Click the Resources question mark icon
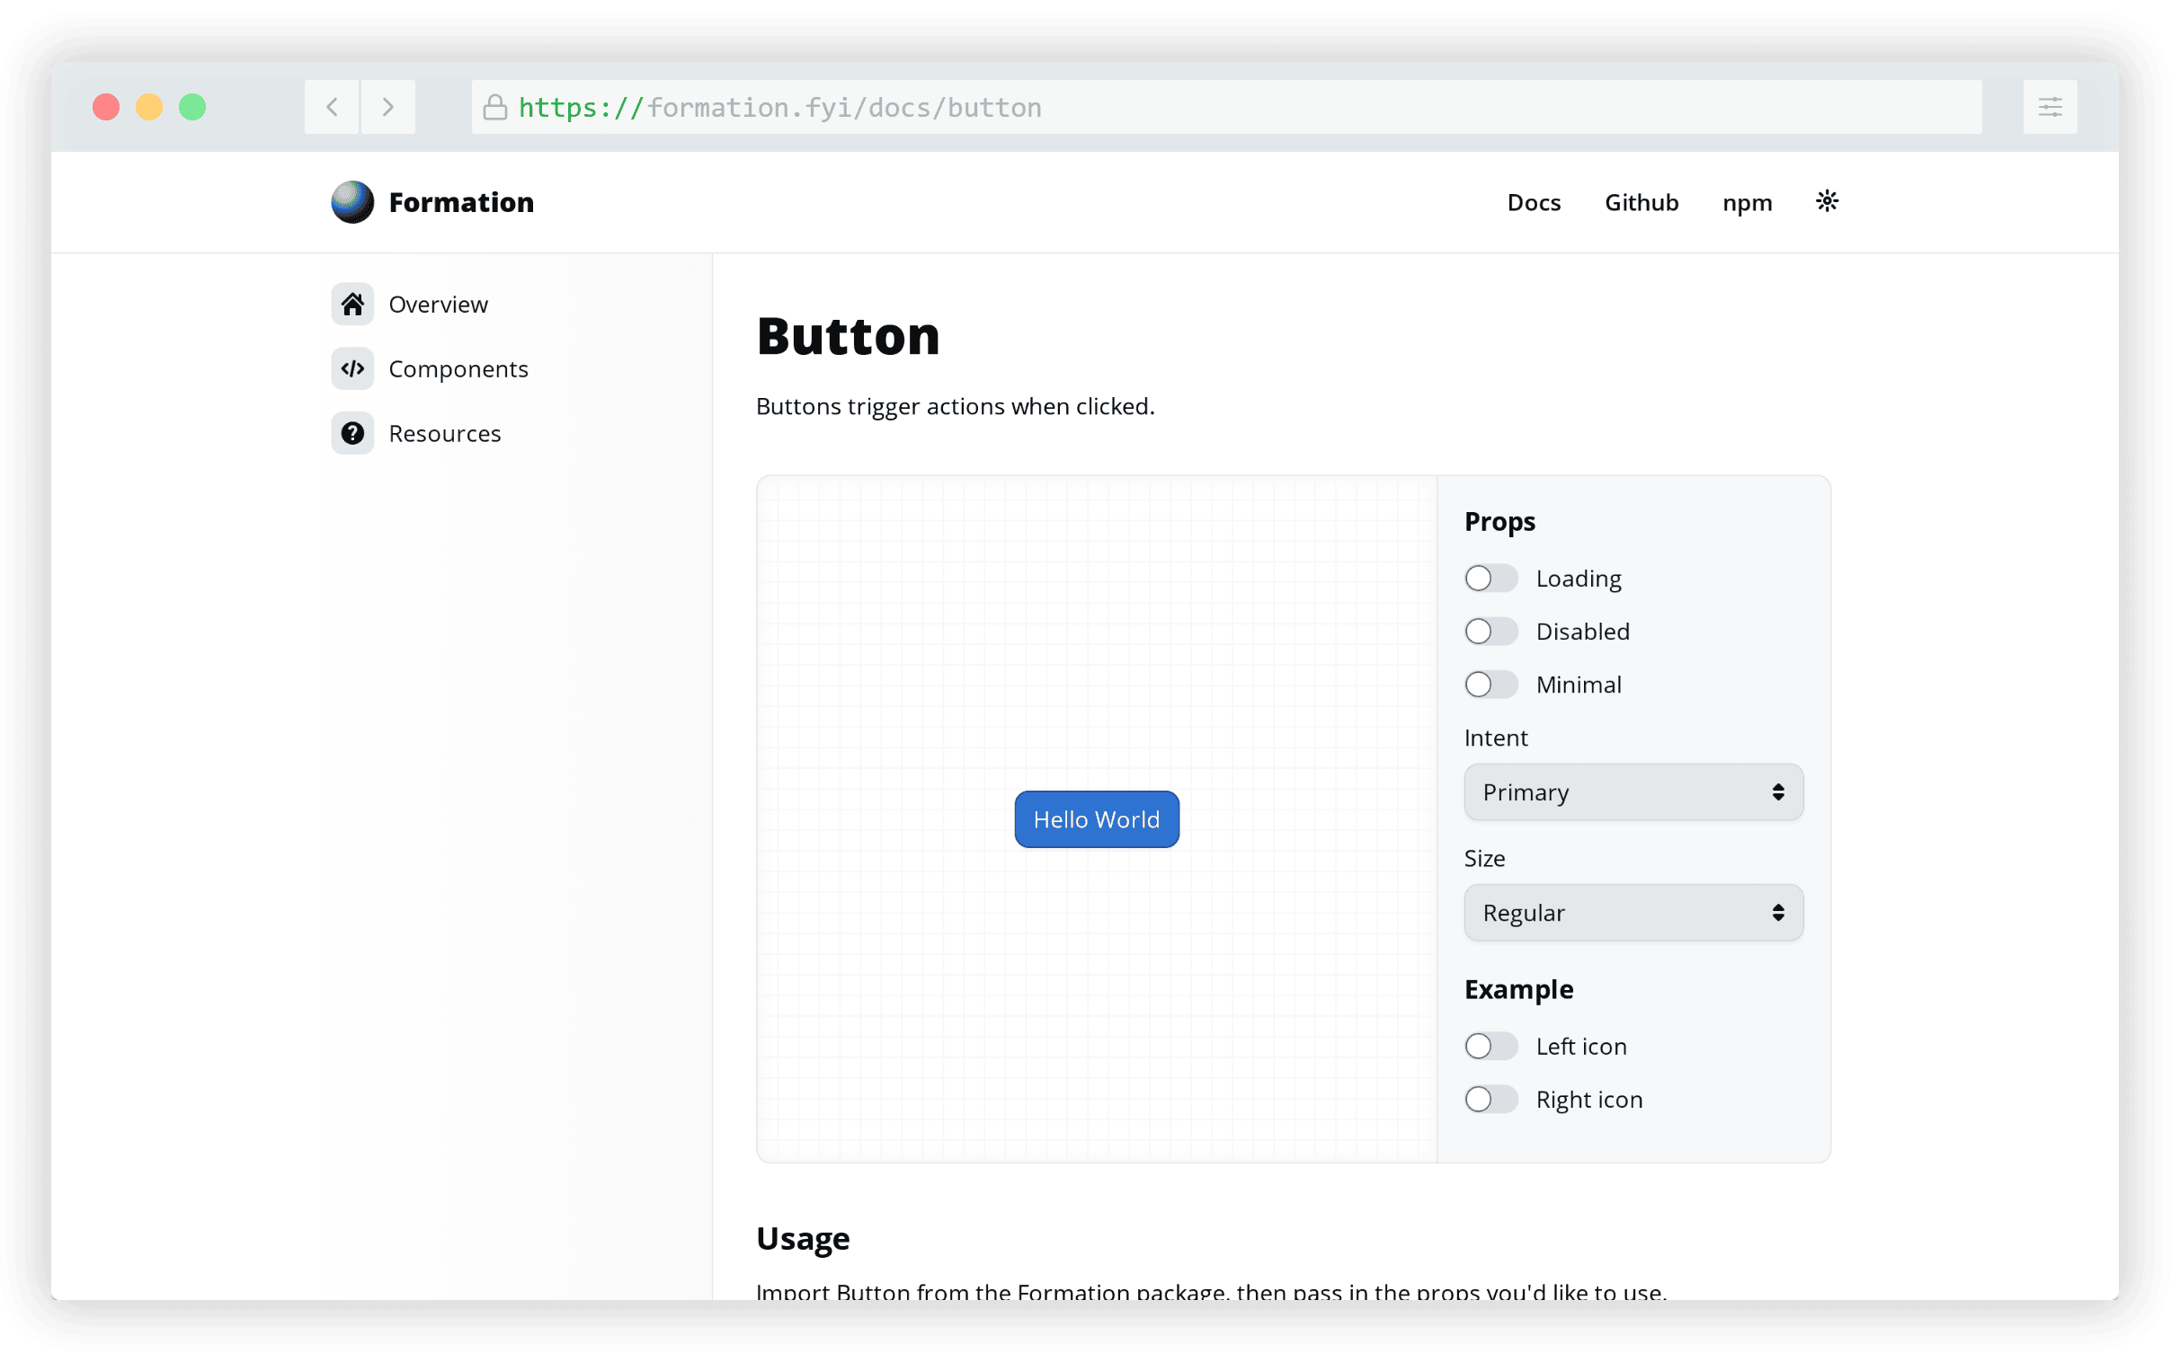 coord(352,433)
